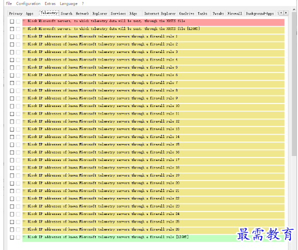
Task: Check the firewall rule [LIGHT] box
Action: (12, 237)
